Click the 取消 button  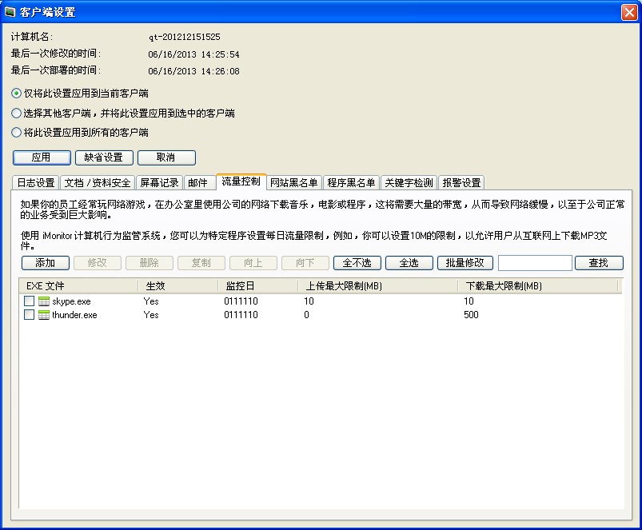click(166, 157)
